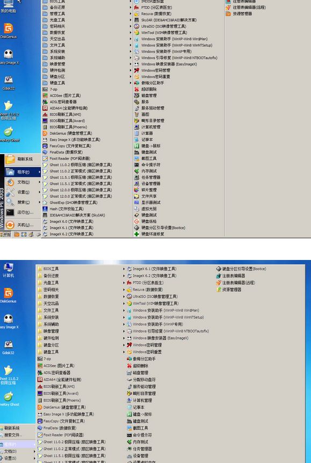Image resolution: width=311 pixels, height=463 pixels.
Task: Launch BIOS刷新工具(Award) in lower menu
Action: point(58,393)
